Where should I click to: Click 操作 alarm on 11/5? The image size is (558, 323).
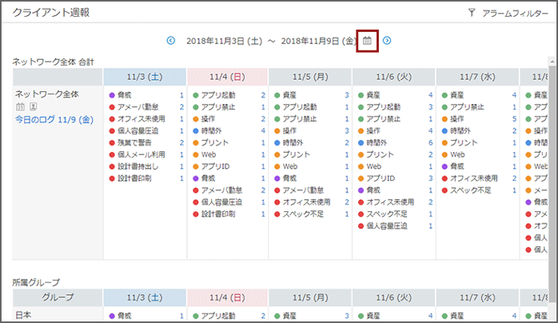coord(289,131)
